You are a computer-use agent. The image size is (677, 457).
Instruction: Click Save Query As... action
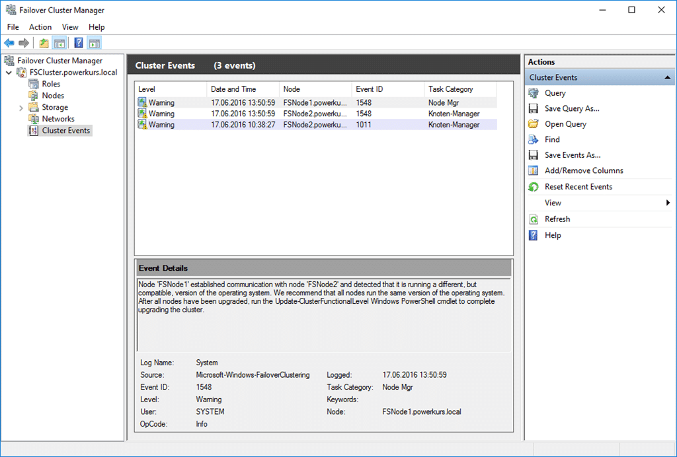pos(572,109)
